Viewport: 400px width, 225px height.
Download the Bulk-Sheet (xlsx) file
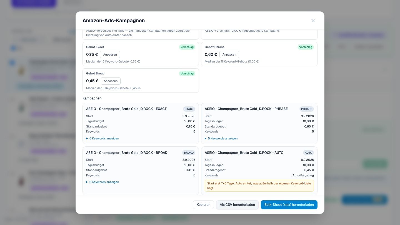pyautogui.click(x=289, y=205)
